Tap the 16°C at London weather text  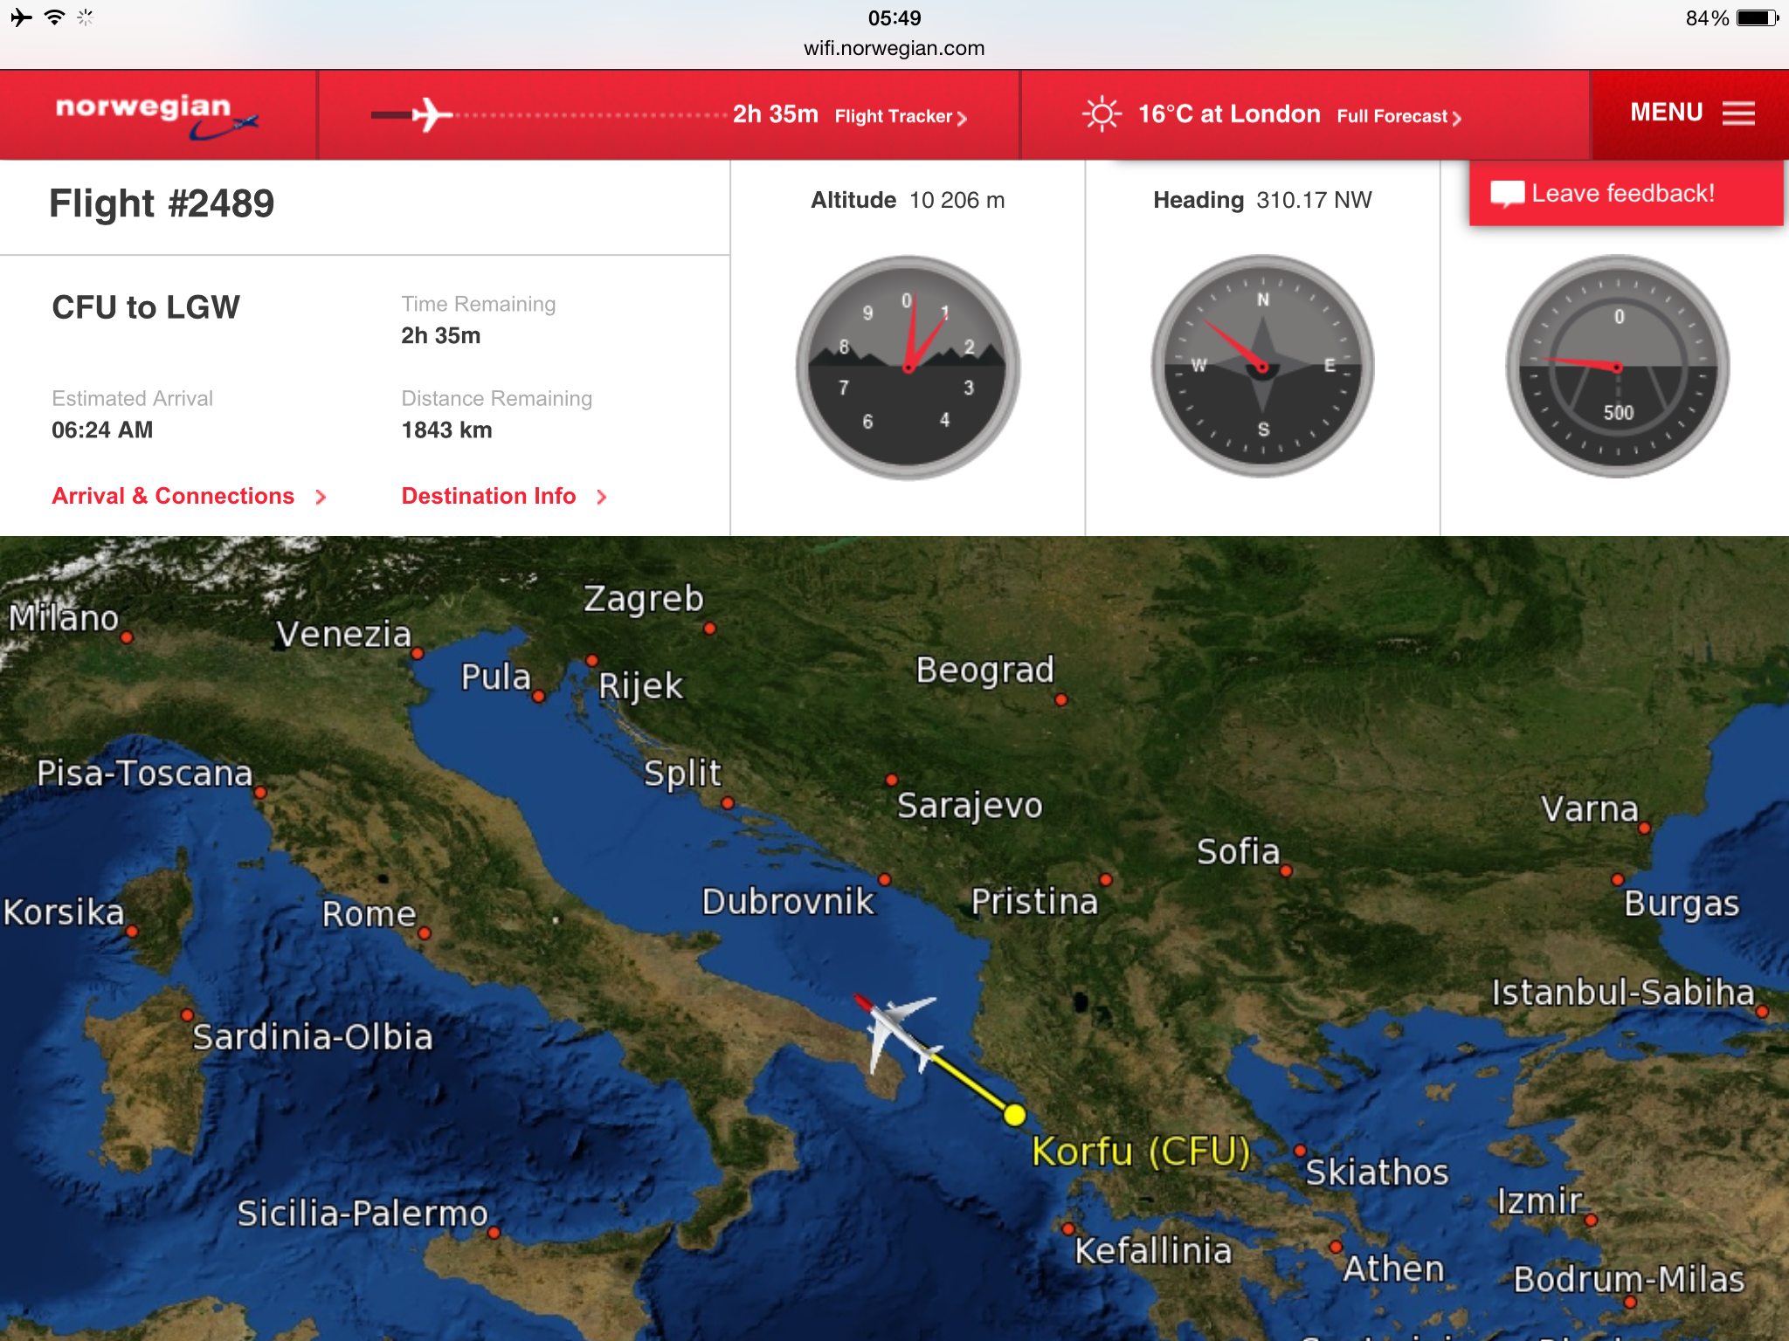[x=1228, y=114]
